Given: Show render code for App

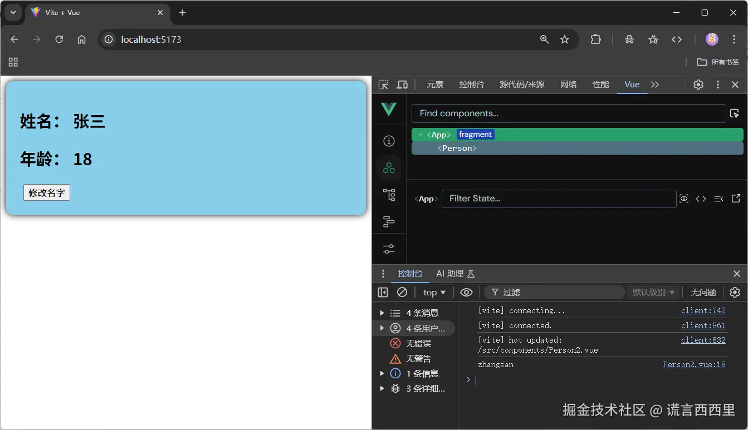Looking at the screenshot, I should click(x=701, y=199).
